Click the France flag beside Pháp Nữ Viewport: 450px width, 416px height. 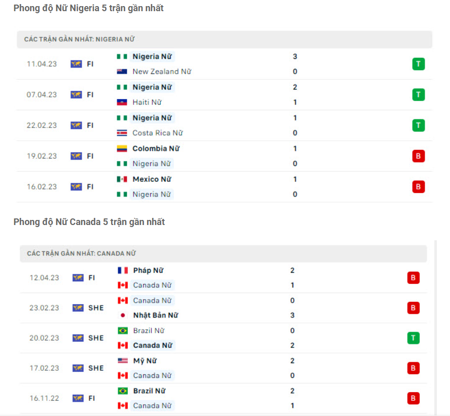point(122,270)
